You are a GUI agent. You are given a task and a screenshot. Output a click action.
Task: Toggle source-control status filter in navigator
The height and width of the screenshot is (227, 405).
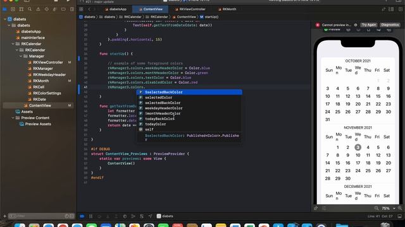pos(72,216)
